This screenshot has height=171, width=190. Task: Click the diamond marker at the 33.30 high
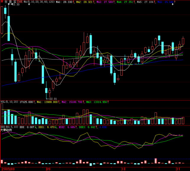click(x=9, y=4)
